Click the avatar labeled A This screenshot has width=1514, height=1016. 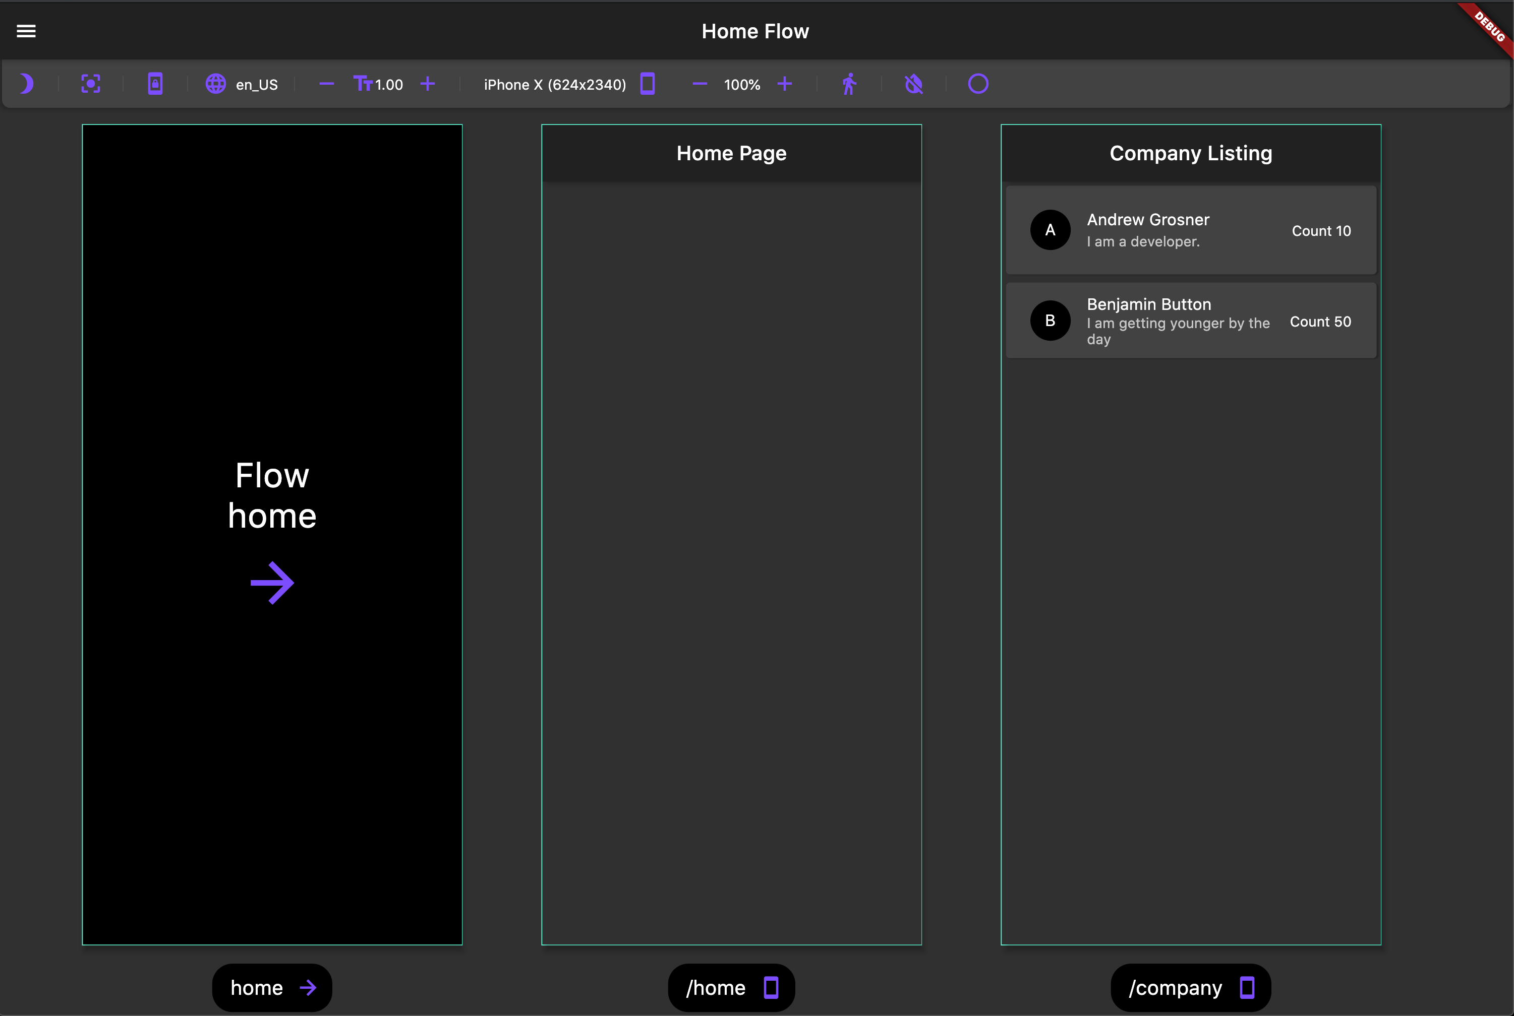1051,230
